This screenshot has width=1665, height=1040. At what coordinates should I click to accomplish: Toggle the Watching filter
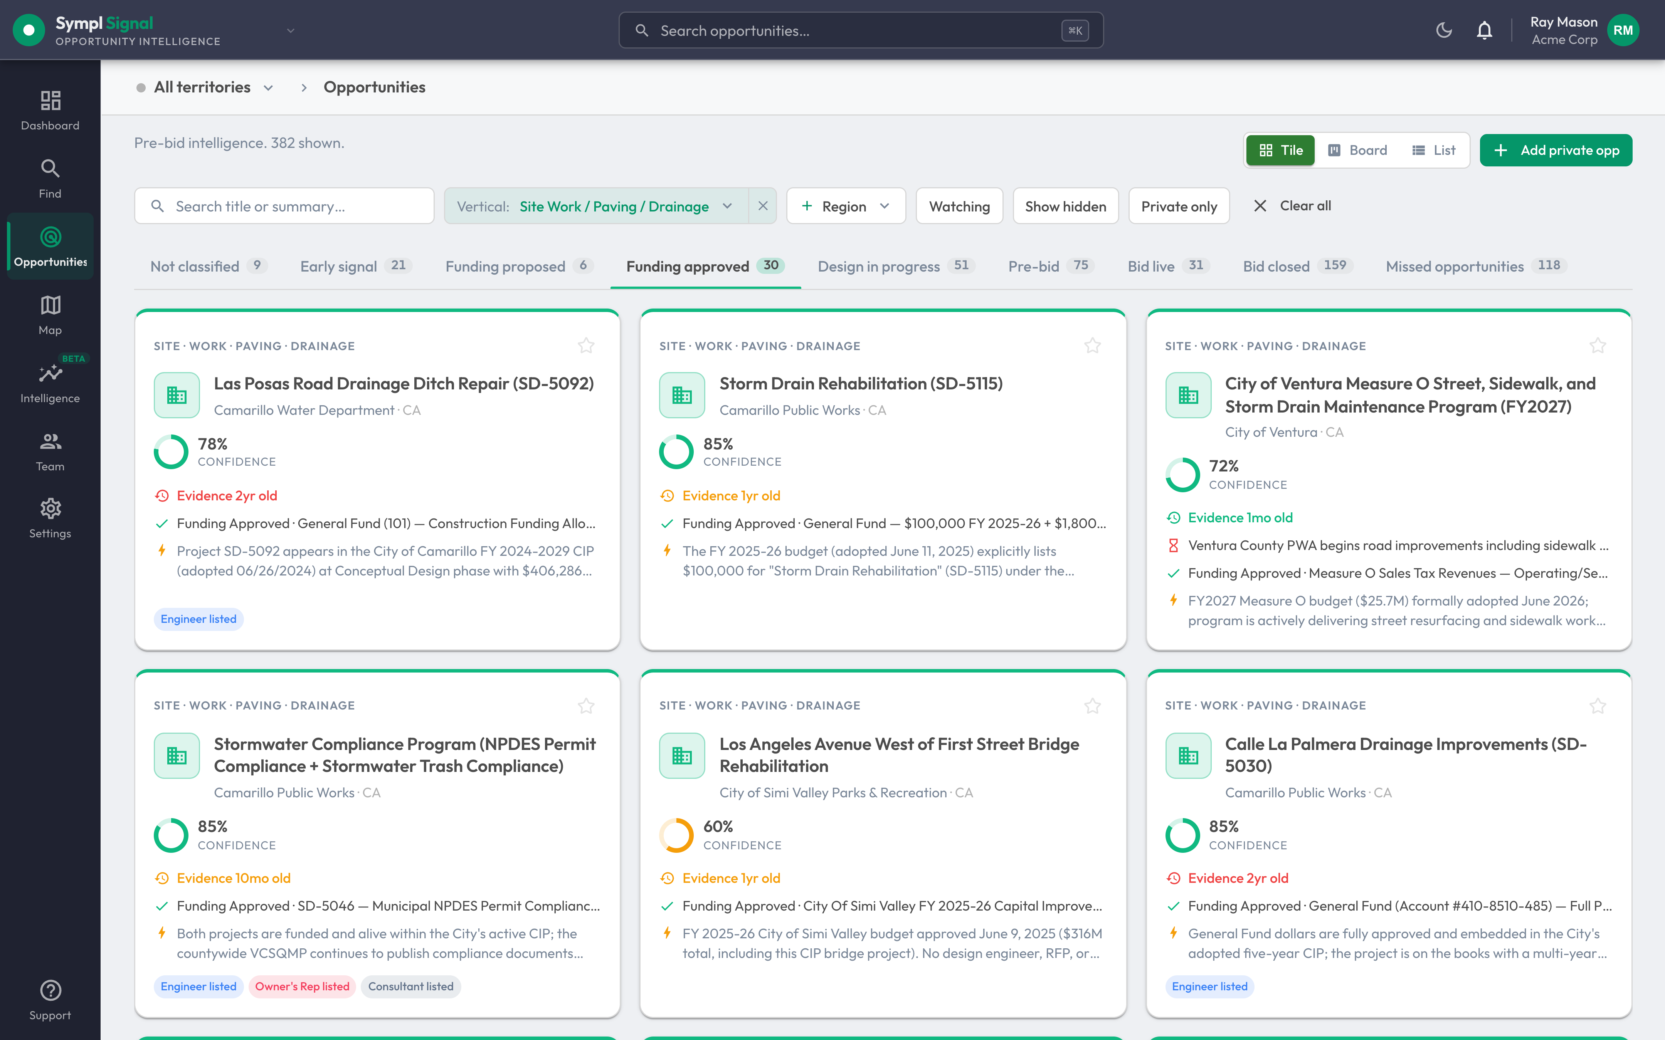[959, 206]
